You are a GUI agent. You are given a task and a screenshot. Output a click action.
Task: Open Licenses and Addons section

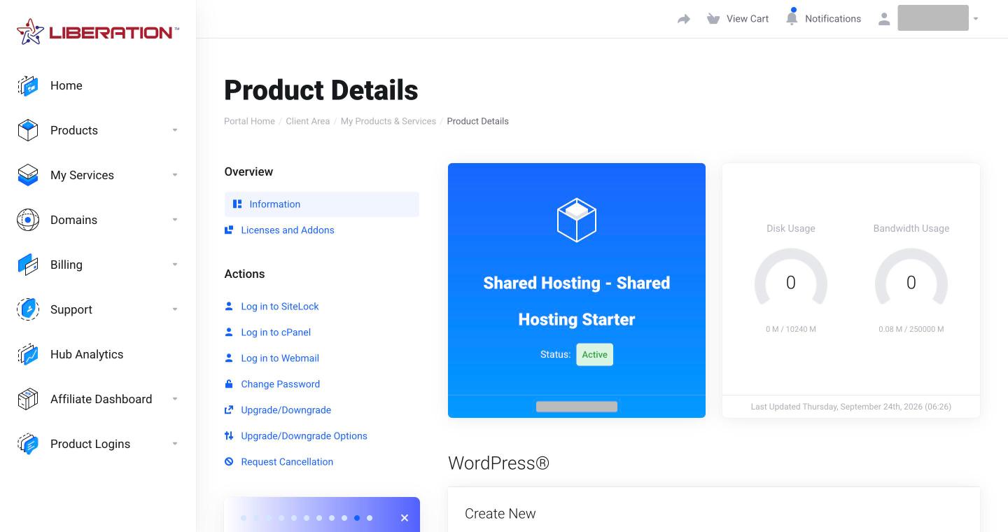[x=288, y=230]
